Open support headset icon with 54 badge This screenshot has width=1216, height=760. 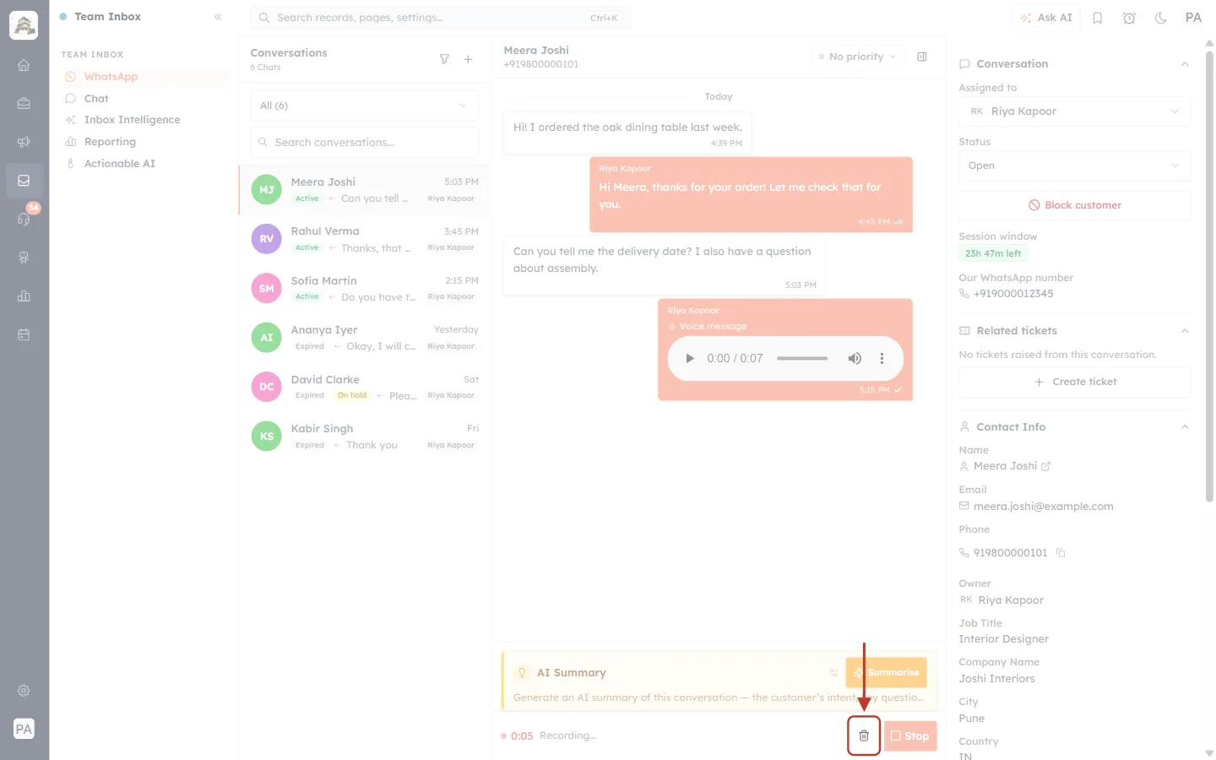point(24,219)
